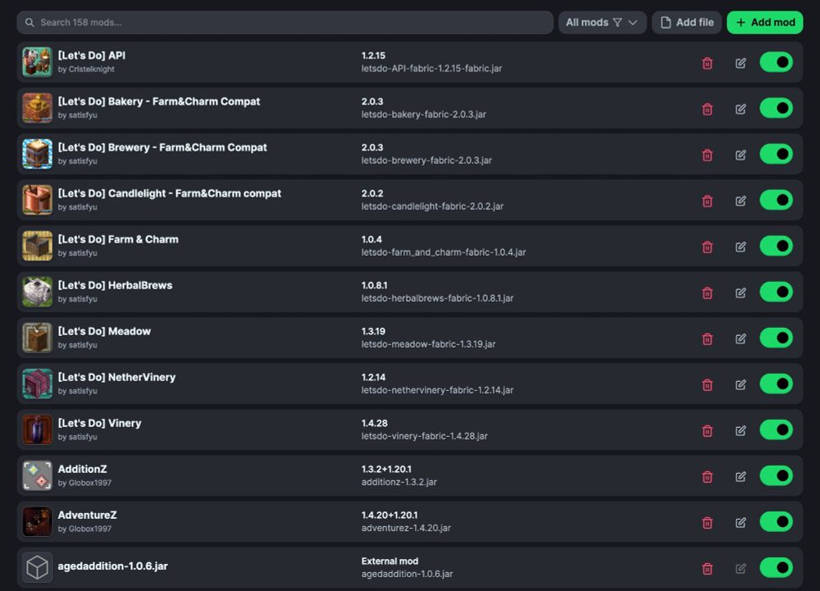Click the [Let's Do] Vinery bottle thumbnail
The image size is (820, 591).
tap(37, 430)
